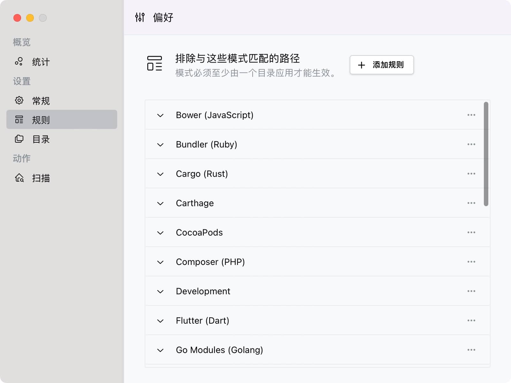Open more options for Flutter (Dart)

pos(471,320)
